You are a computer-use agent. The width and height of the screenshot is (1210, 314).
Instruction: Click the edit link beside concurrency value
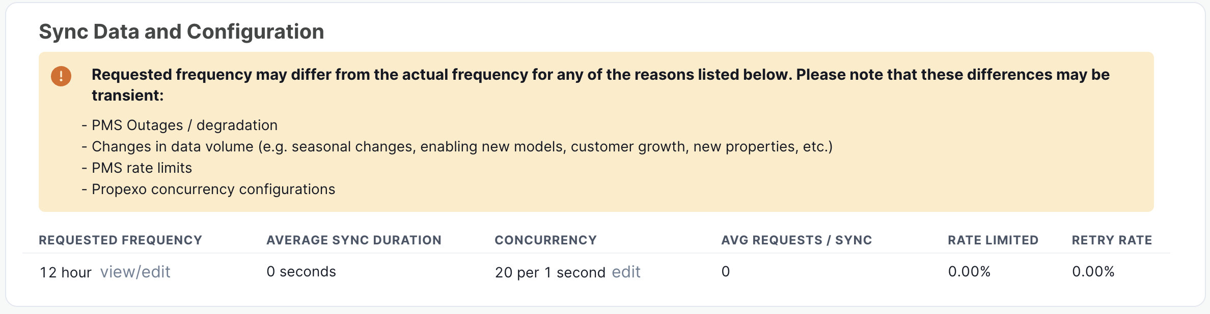click(x=626, y=272)
